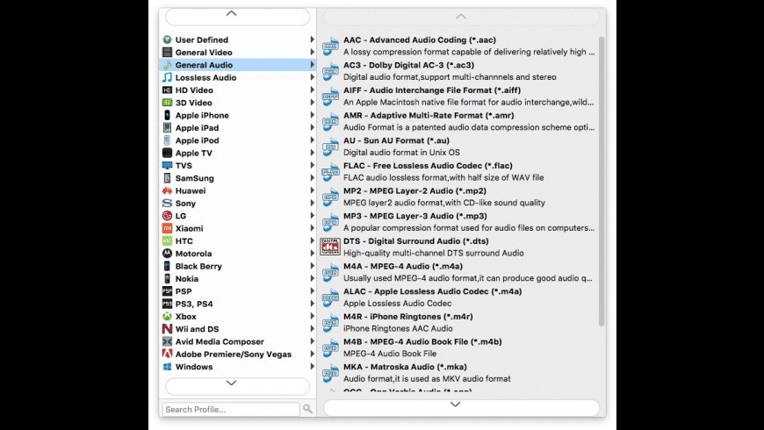Screen dimensions: 764x430
Task: Expand the Sony submenu arrow
Action: coord(312,203)
